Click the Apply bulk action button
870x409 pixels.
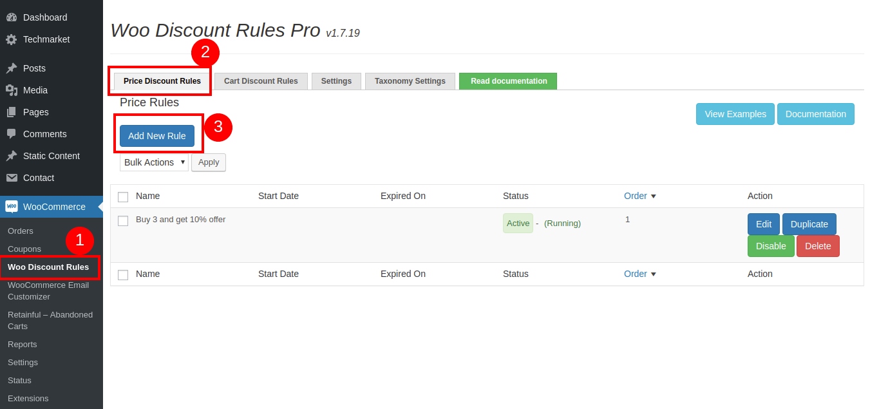point(209,162)
